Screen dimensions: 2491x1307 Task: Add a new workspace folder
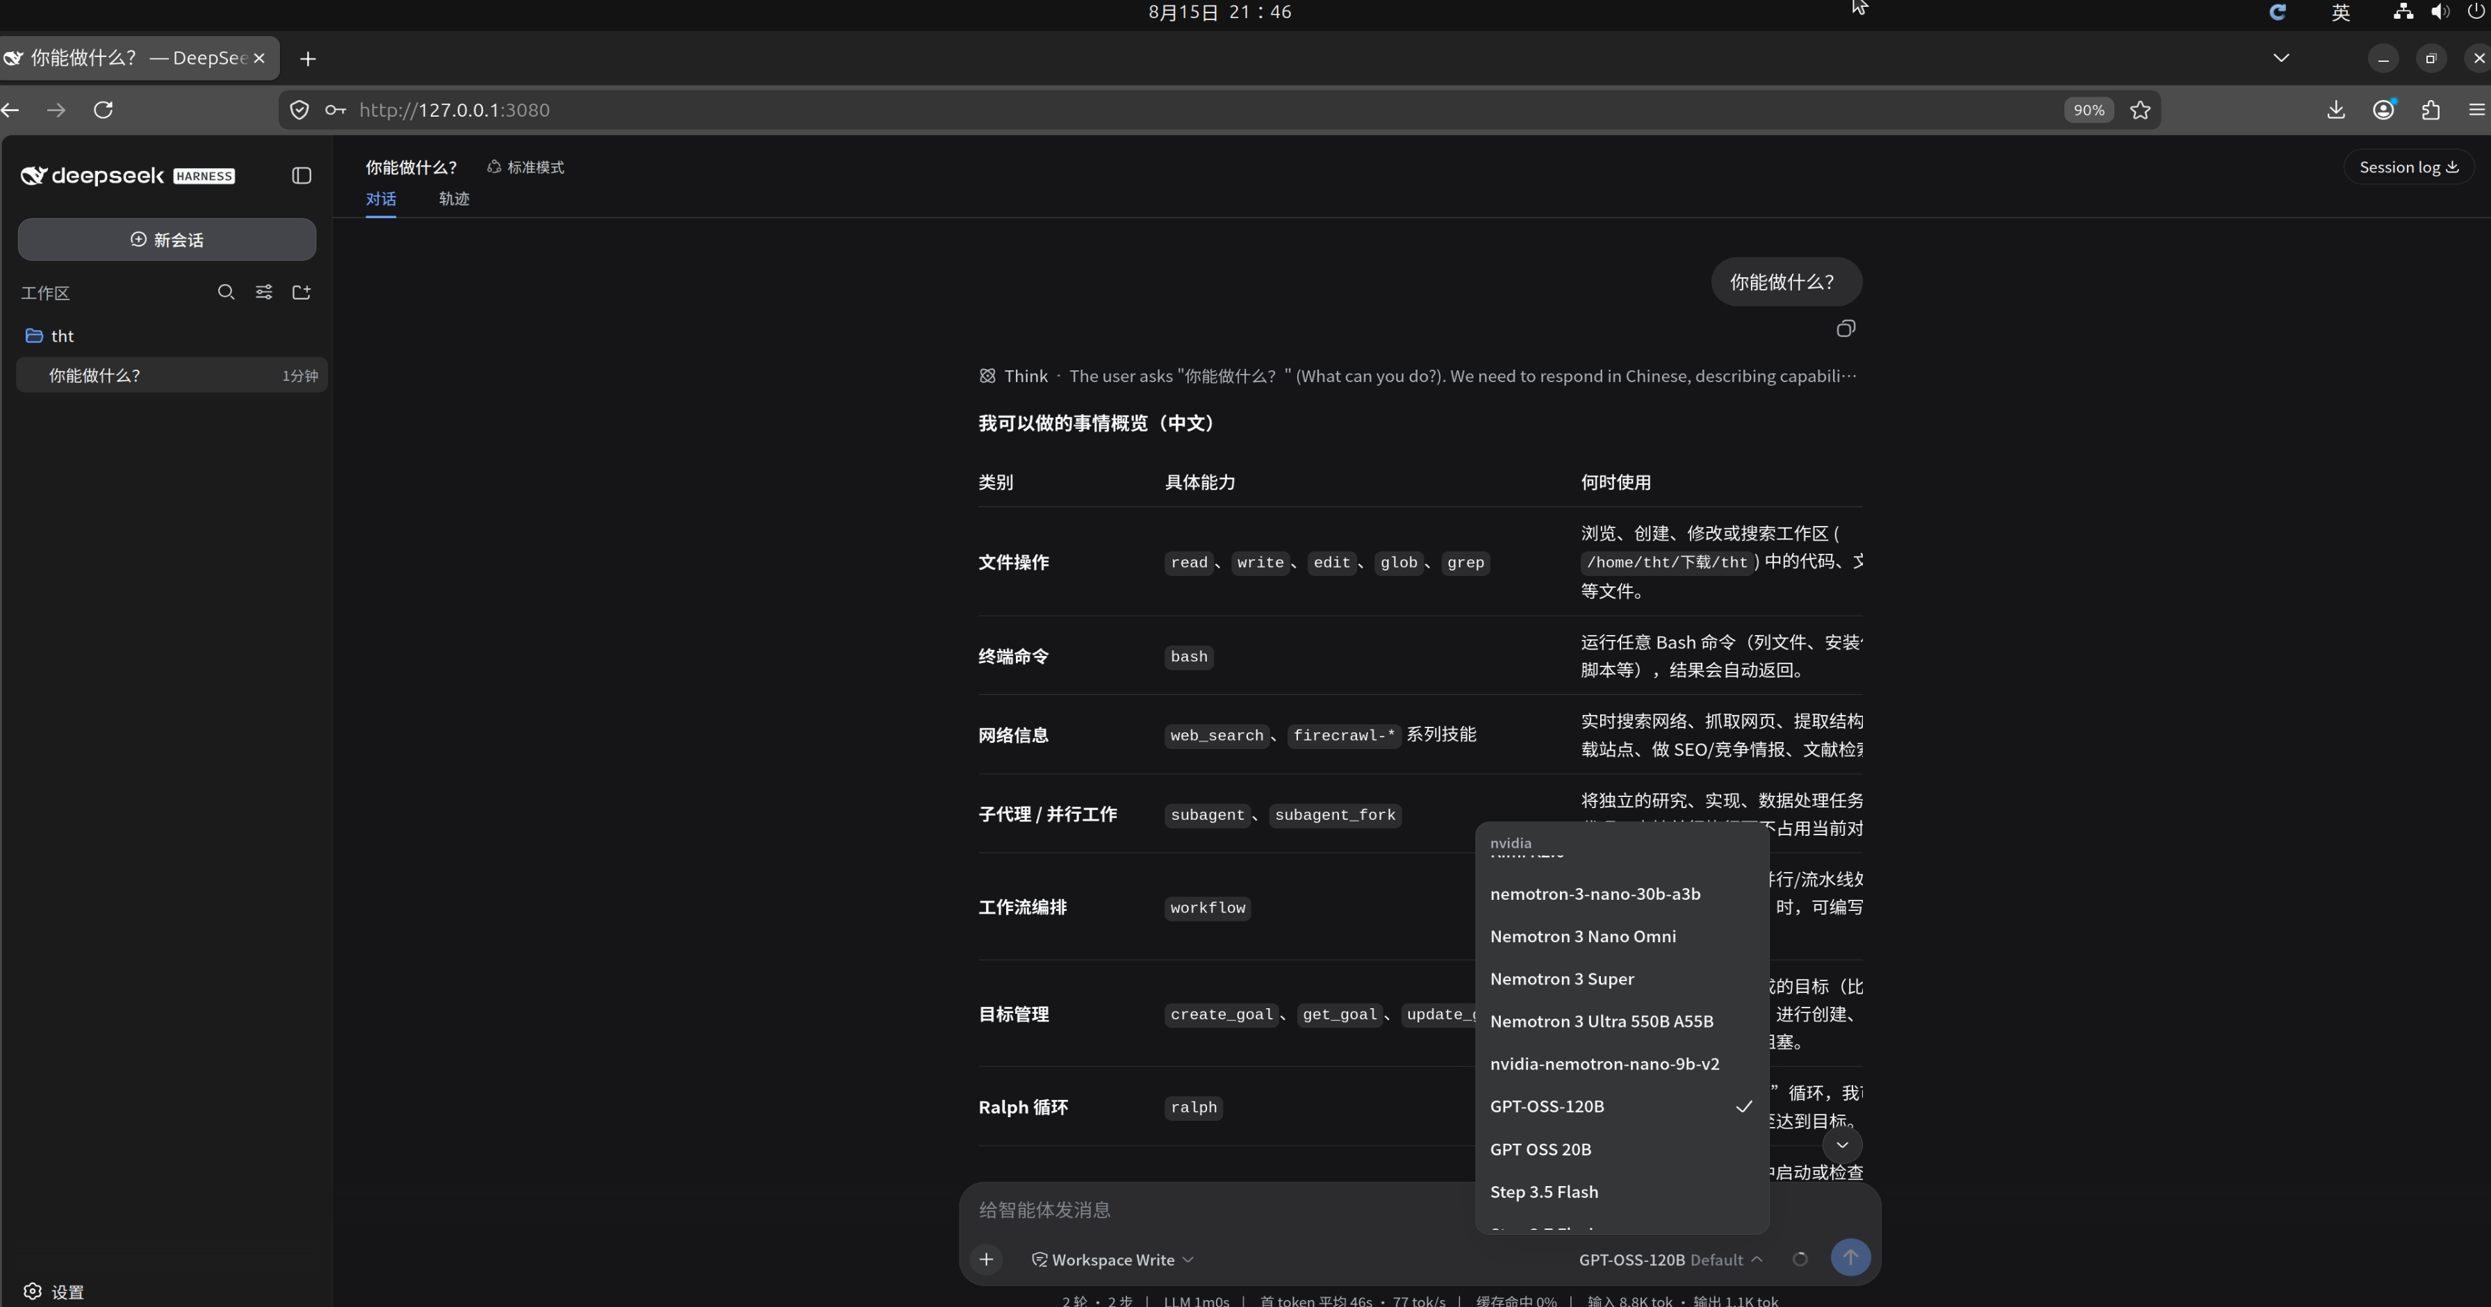click(x=302, y=292)
